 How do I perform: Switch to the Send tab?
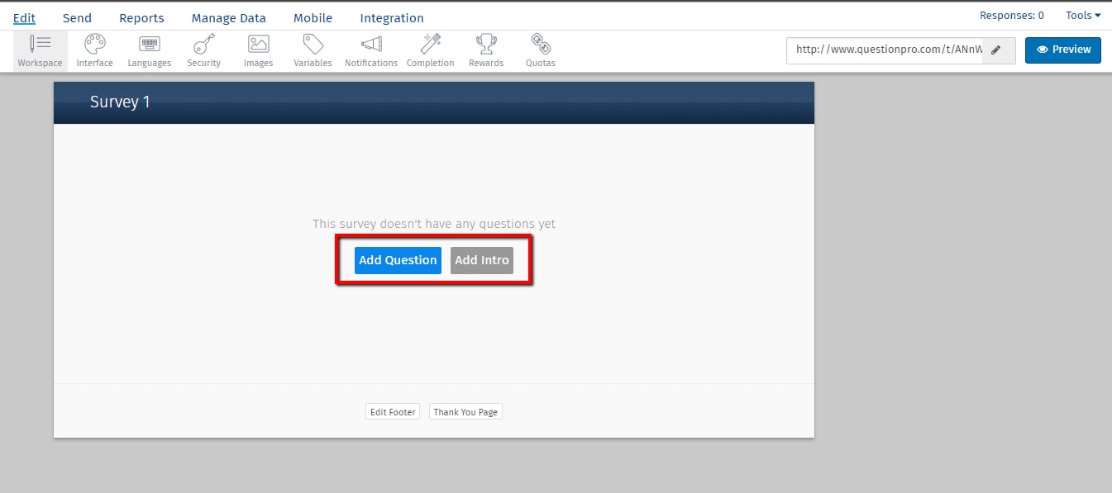[x=77, y=17]
